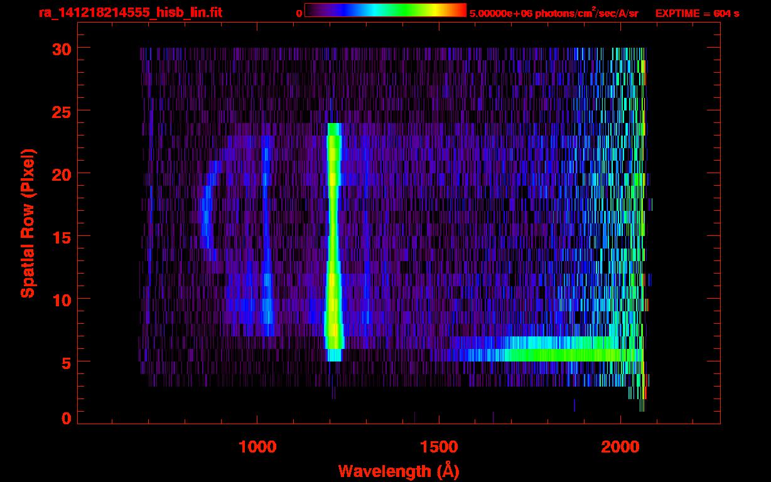Viewport: 771px width, 482px height.
Task: Click the 15 tick label on y-axis
Action: point(61,237)
